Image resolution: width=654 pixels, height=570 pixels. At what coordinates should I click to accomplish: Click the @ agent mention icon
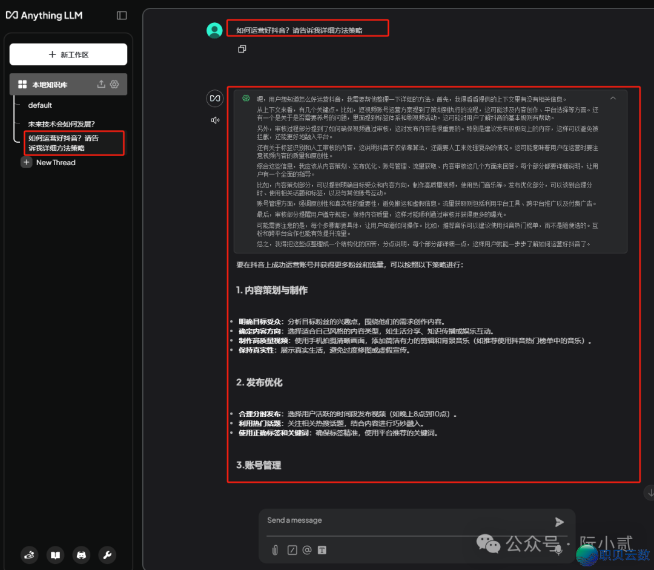click(306, 551)
